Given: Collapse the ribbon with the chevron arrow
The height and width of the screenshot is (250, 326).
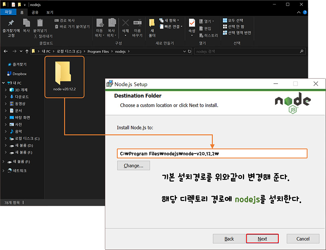Looking at the screenshot, I should tap(299, 13).
